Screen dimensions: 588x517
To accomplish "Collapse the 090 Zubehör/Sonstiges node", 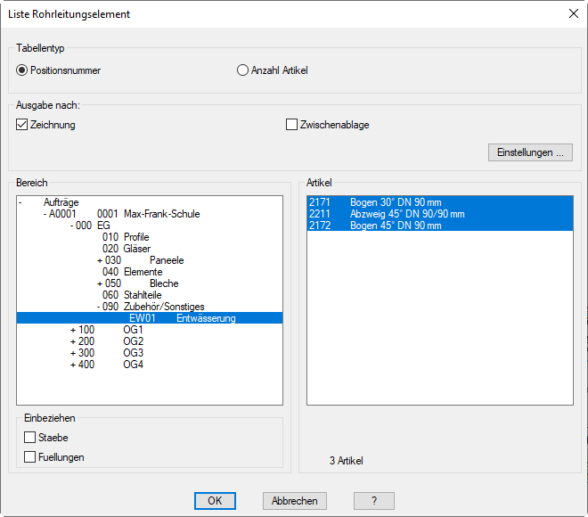I will click(x=100, y=307).
